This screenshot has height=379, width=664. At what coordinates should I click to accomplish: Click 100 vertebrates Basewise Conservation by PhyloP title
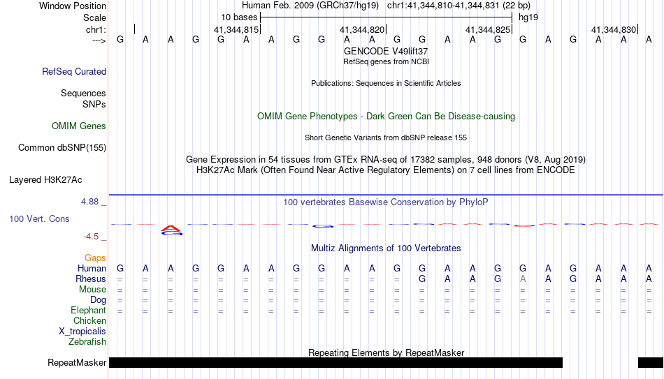coord(386,202)
